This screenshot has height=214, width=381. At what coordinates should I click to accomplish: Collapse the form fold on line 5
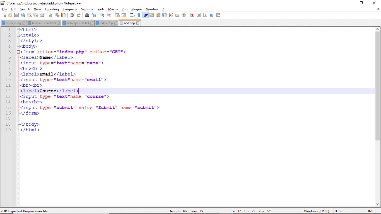coord(18,52)
